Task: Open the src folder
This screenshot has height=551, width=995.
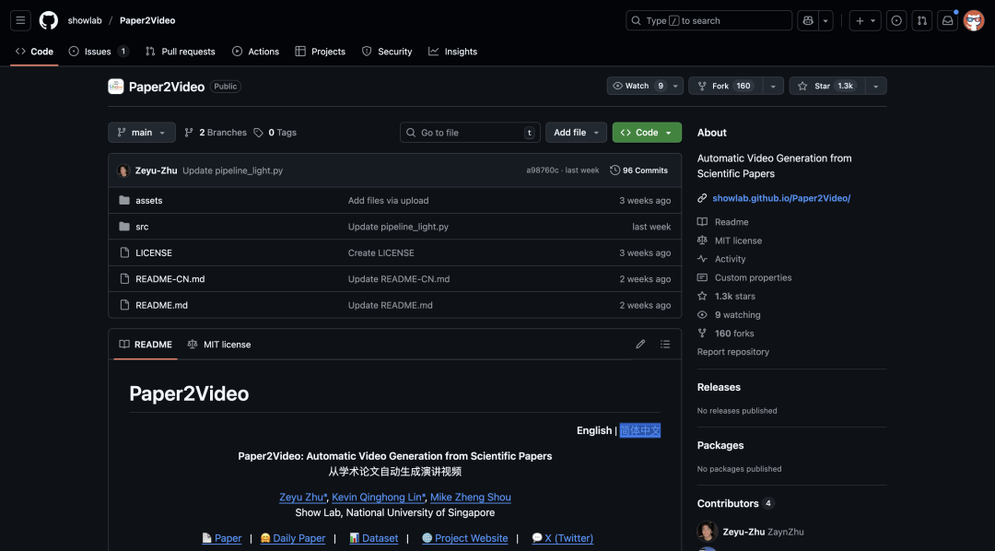Action: click(x=142, y=226)
